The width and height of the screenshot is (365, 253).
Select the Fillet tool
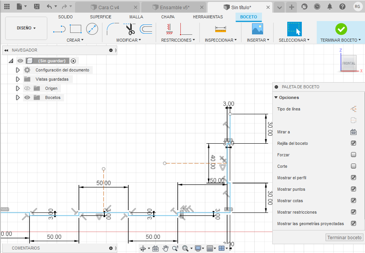pyautogui.click(x=113, y=29)
